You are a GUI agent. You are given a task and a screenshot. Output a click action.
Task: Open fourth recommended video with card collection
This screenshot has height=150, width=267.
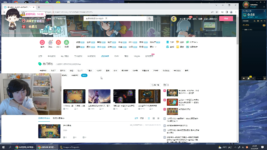pyautogui.click(x=150, y=96)
